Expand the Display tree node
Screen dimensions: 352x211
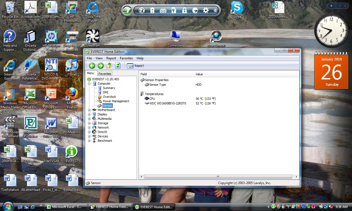pyautogui.click(x=89, y=114)
